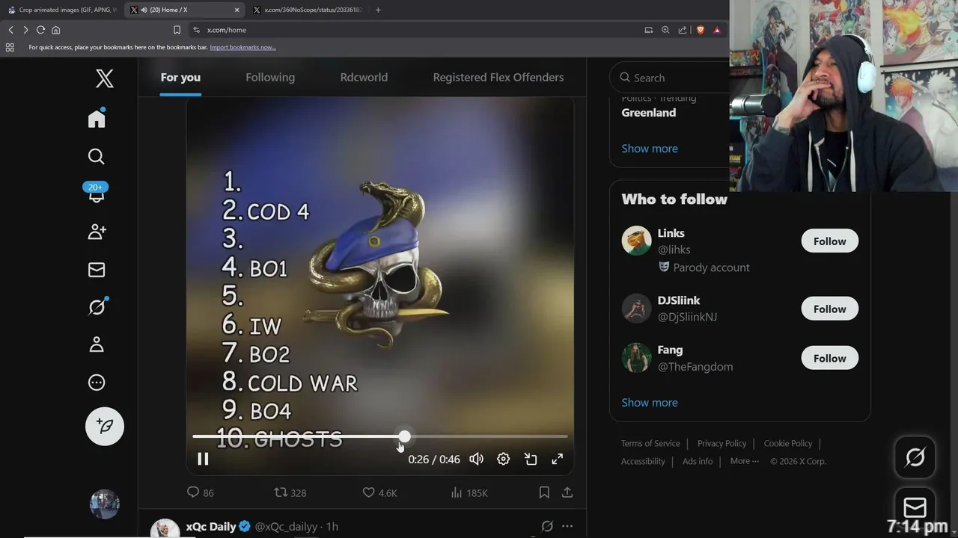This screenshot has height=538, width=958.
Task: Switch to Crop animated images browser tab
Action: click(62, 10)
